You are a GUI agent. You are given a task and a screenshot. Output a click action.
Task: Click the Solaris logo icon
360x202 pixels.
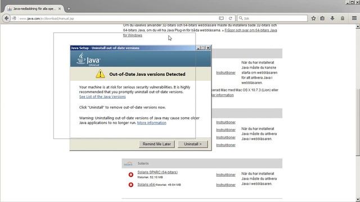pyautogui.click(x=128, y=163)
